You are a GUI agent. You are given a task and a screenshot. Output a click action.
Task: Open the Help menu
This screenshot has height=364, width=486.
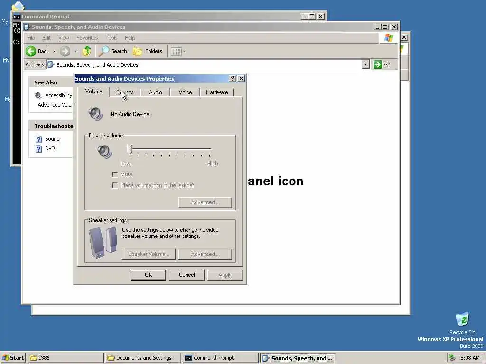(130, 38)
